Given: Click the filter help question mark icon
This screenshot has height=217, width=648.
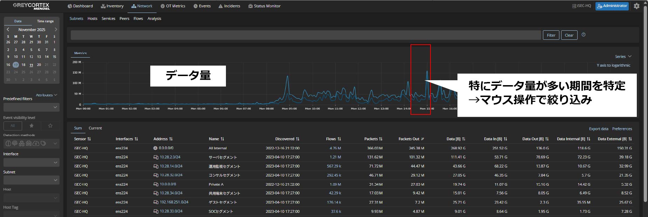Looking at the screenshot, I should [584, 35].
